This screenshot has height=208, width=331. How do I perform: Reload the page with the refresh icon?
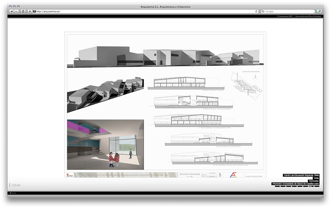(256, 11)
